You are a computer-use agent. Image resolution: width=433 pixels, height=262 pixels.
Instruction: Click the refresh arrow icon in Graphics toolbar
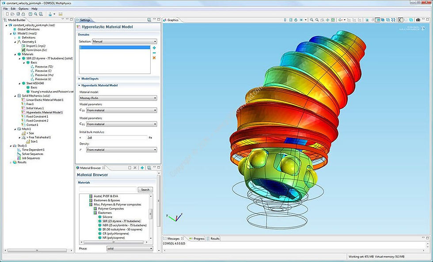(x=296, y=20)
